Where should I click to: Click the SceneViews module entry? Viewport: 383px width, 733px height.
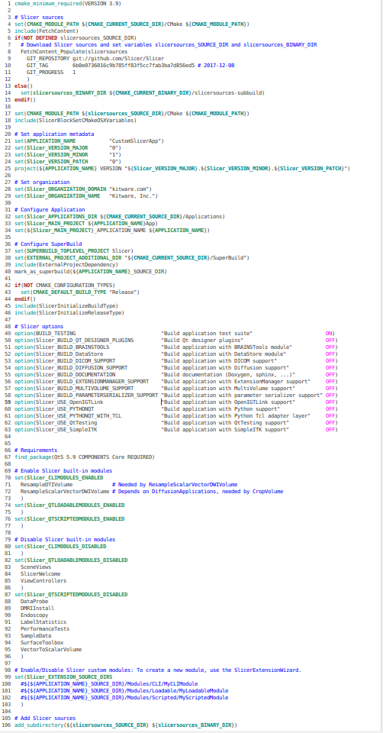pyautogui.click(x=36, y=567)
